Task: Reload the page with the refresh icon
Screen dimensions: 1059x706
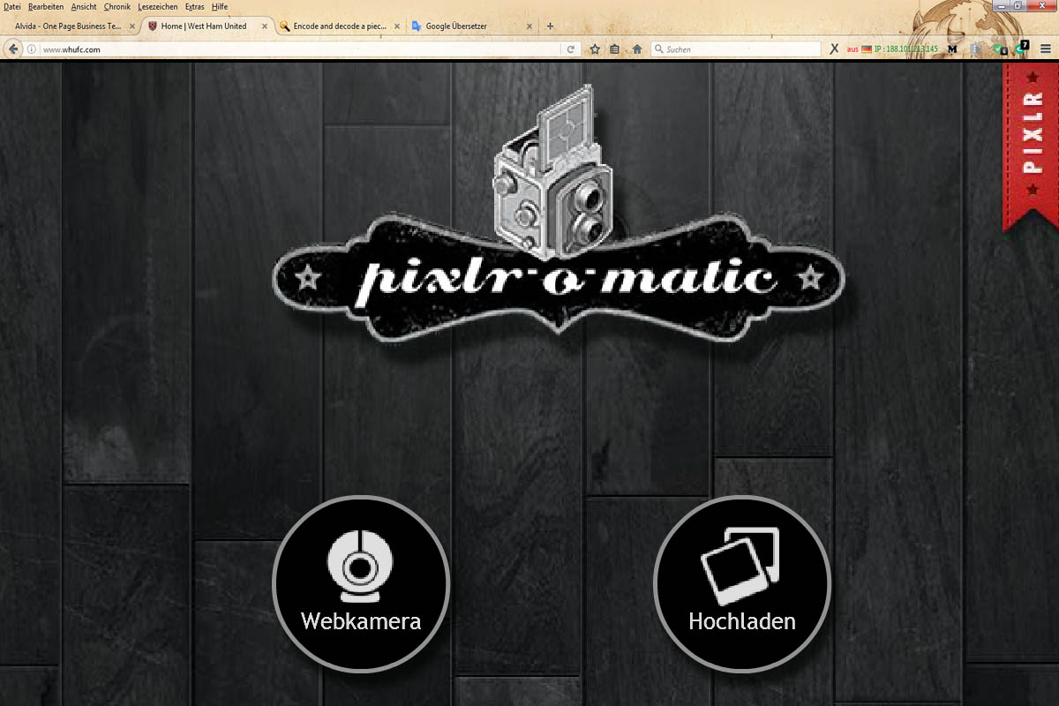Action: (571, 49)
